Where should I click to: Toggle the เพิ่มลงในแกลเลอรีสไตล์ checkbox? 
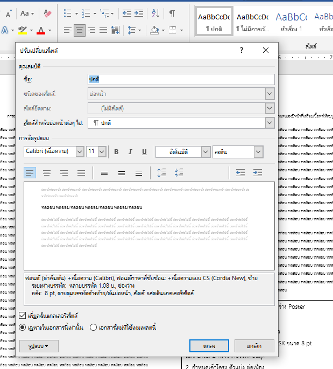click(x=23, y=315)
